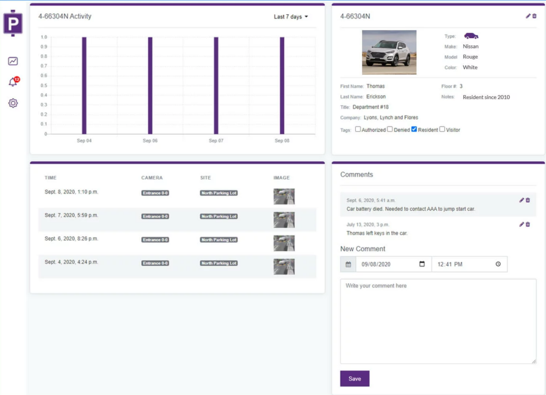Click title 'Department #18'

371,107
